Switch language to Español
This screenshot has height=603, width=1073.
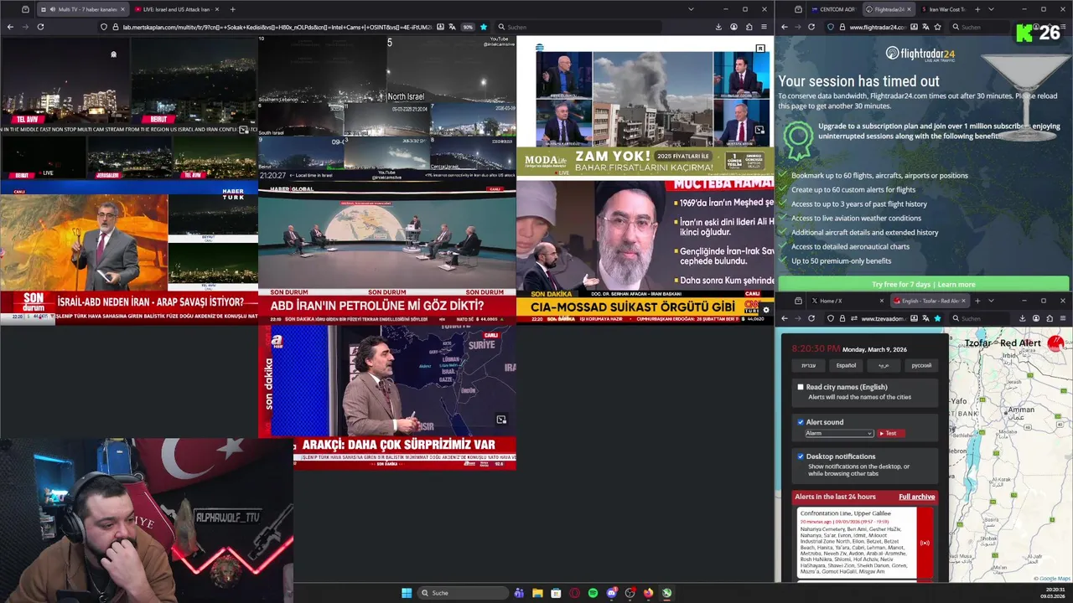pos(846,365)
